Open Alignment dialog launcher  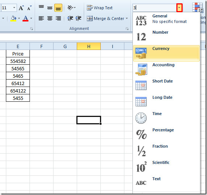coord(127,28)
